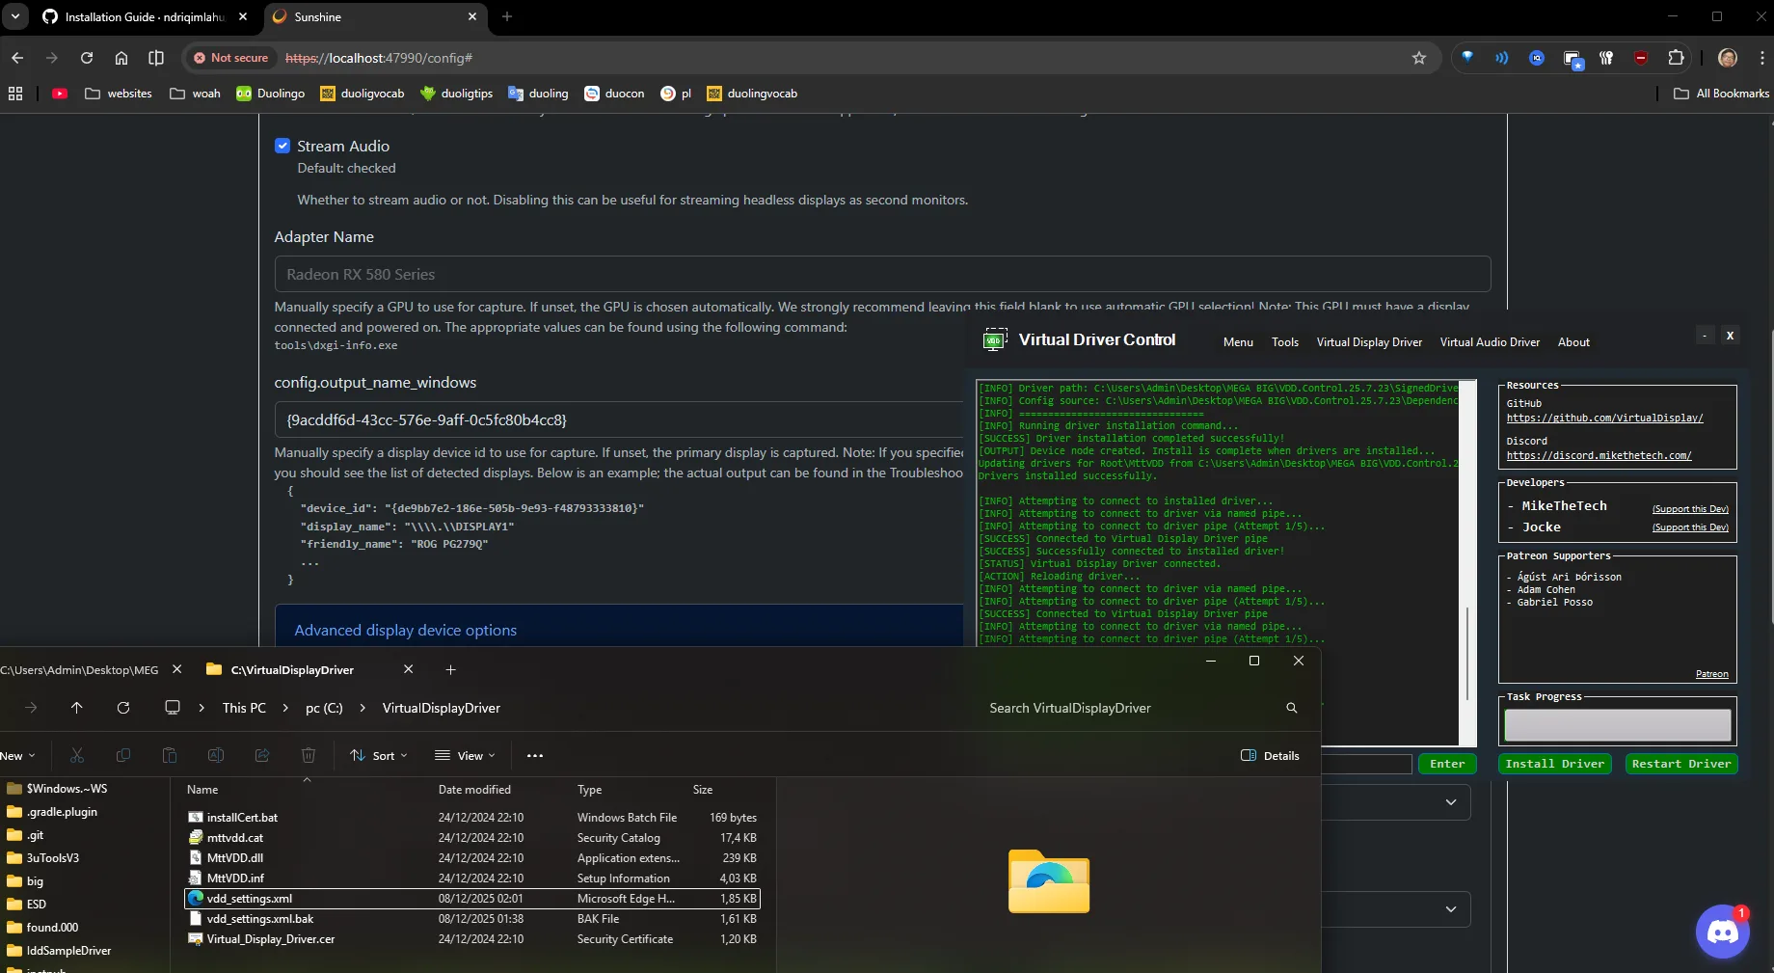Uncheck the Stream Audio checkbox
The width and height of the screenshot is (1774, 973).
(282, 146)
